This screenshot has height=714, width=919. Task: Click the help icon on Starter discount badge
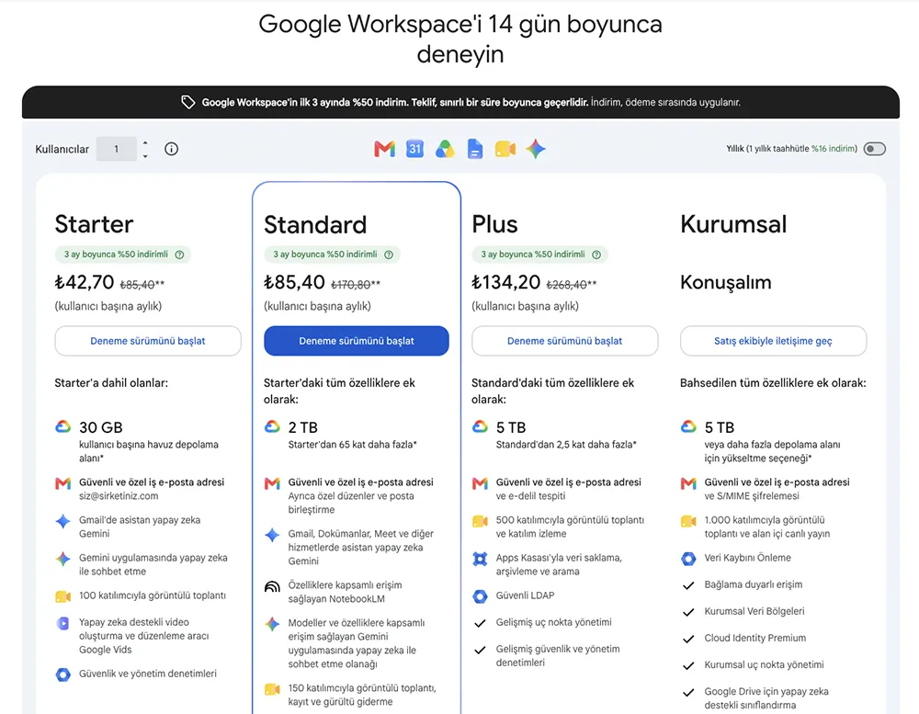point(180,255)
